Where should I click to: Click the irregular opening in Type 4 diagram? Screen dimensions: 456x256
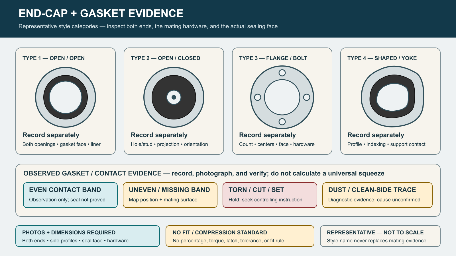393,98
